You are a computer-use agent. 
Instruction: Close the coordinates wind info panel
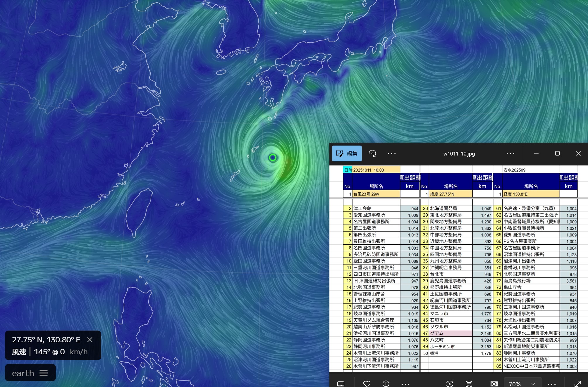point(90,340)
